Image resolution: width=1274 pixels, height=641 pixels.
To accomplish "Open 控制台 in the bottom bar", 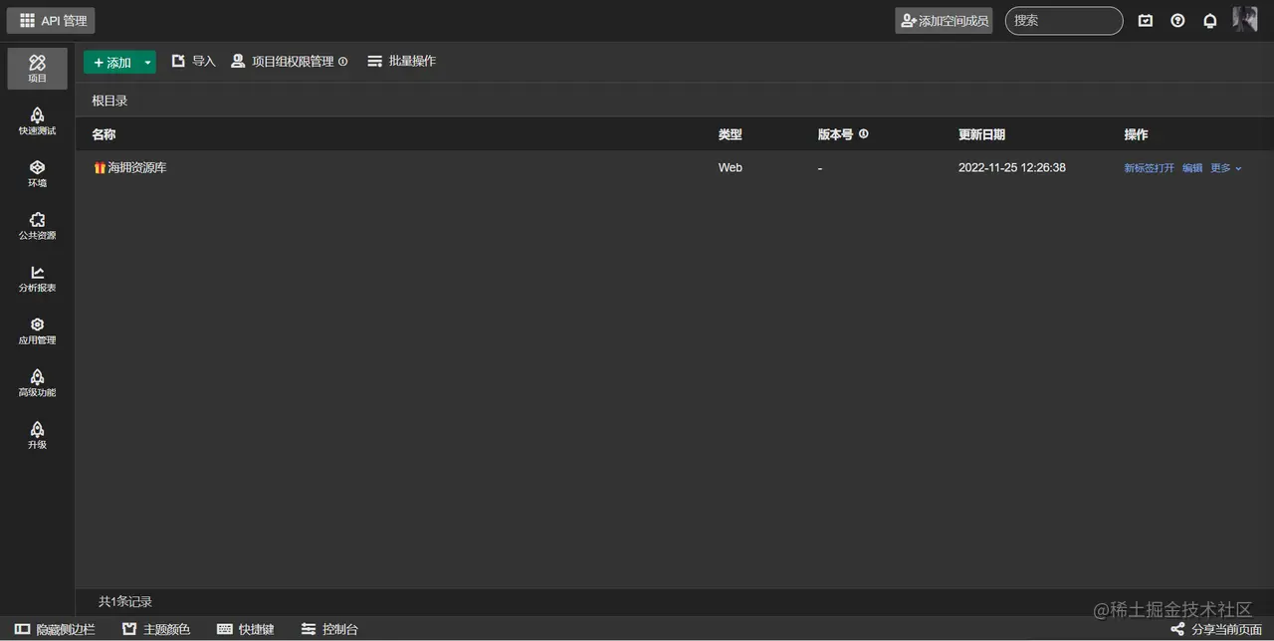I will [x=329, y=629].
